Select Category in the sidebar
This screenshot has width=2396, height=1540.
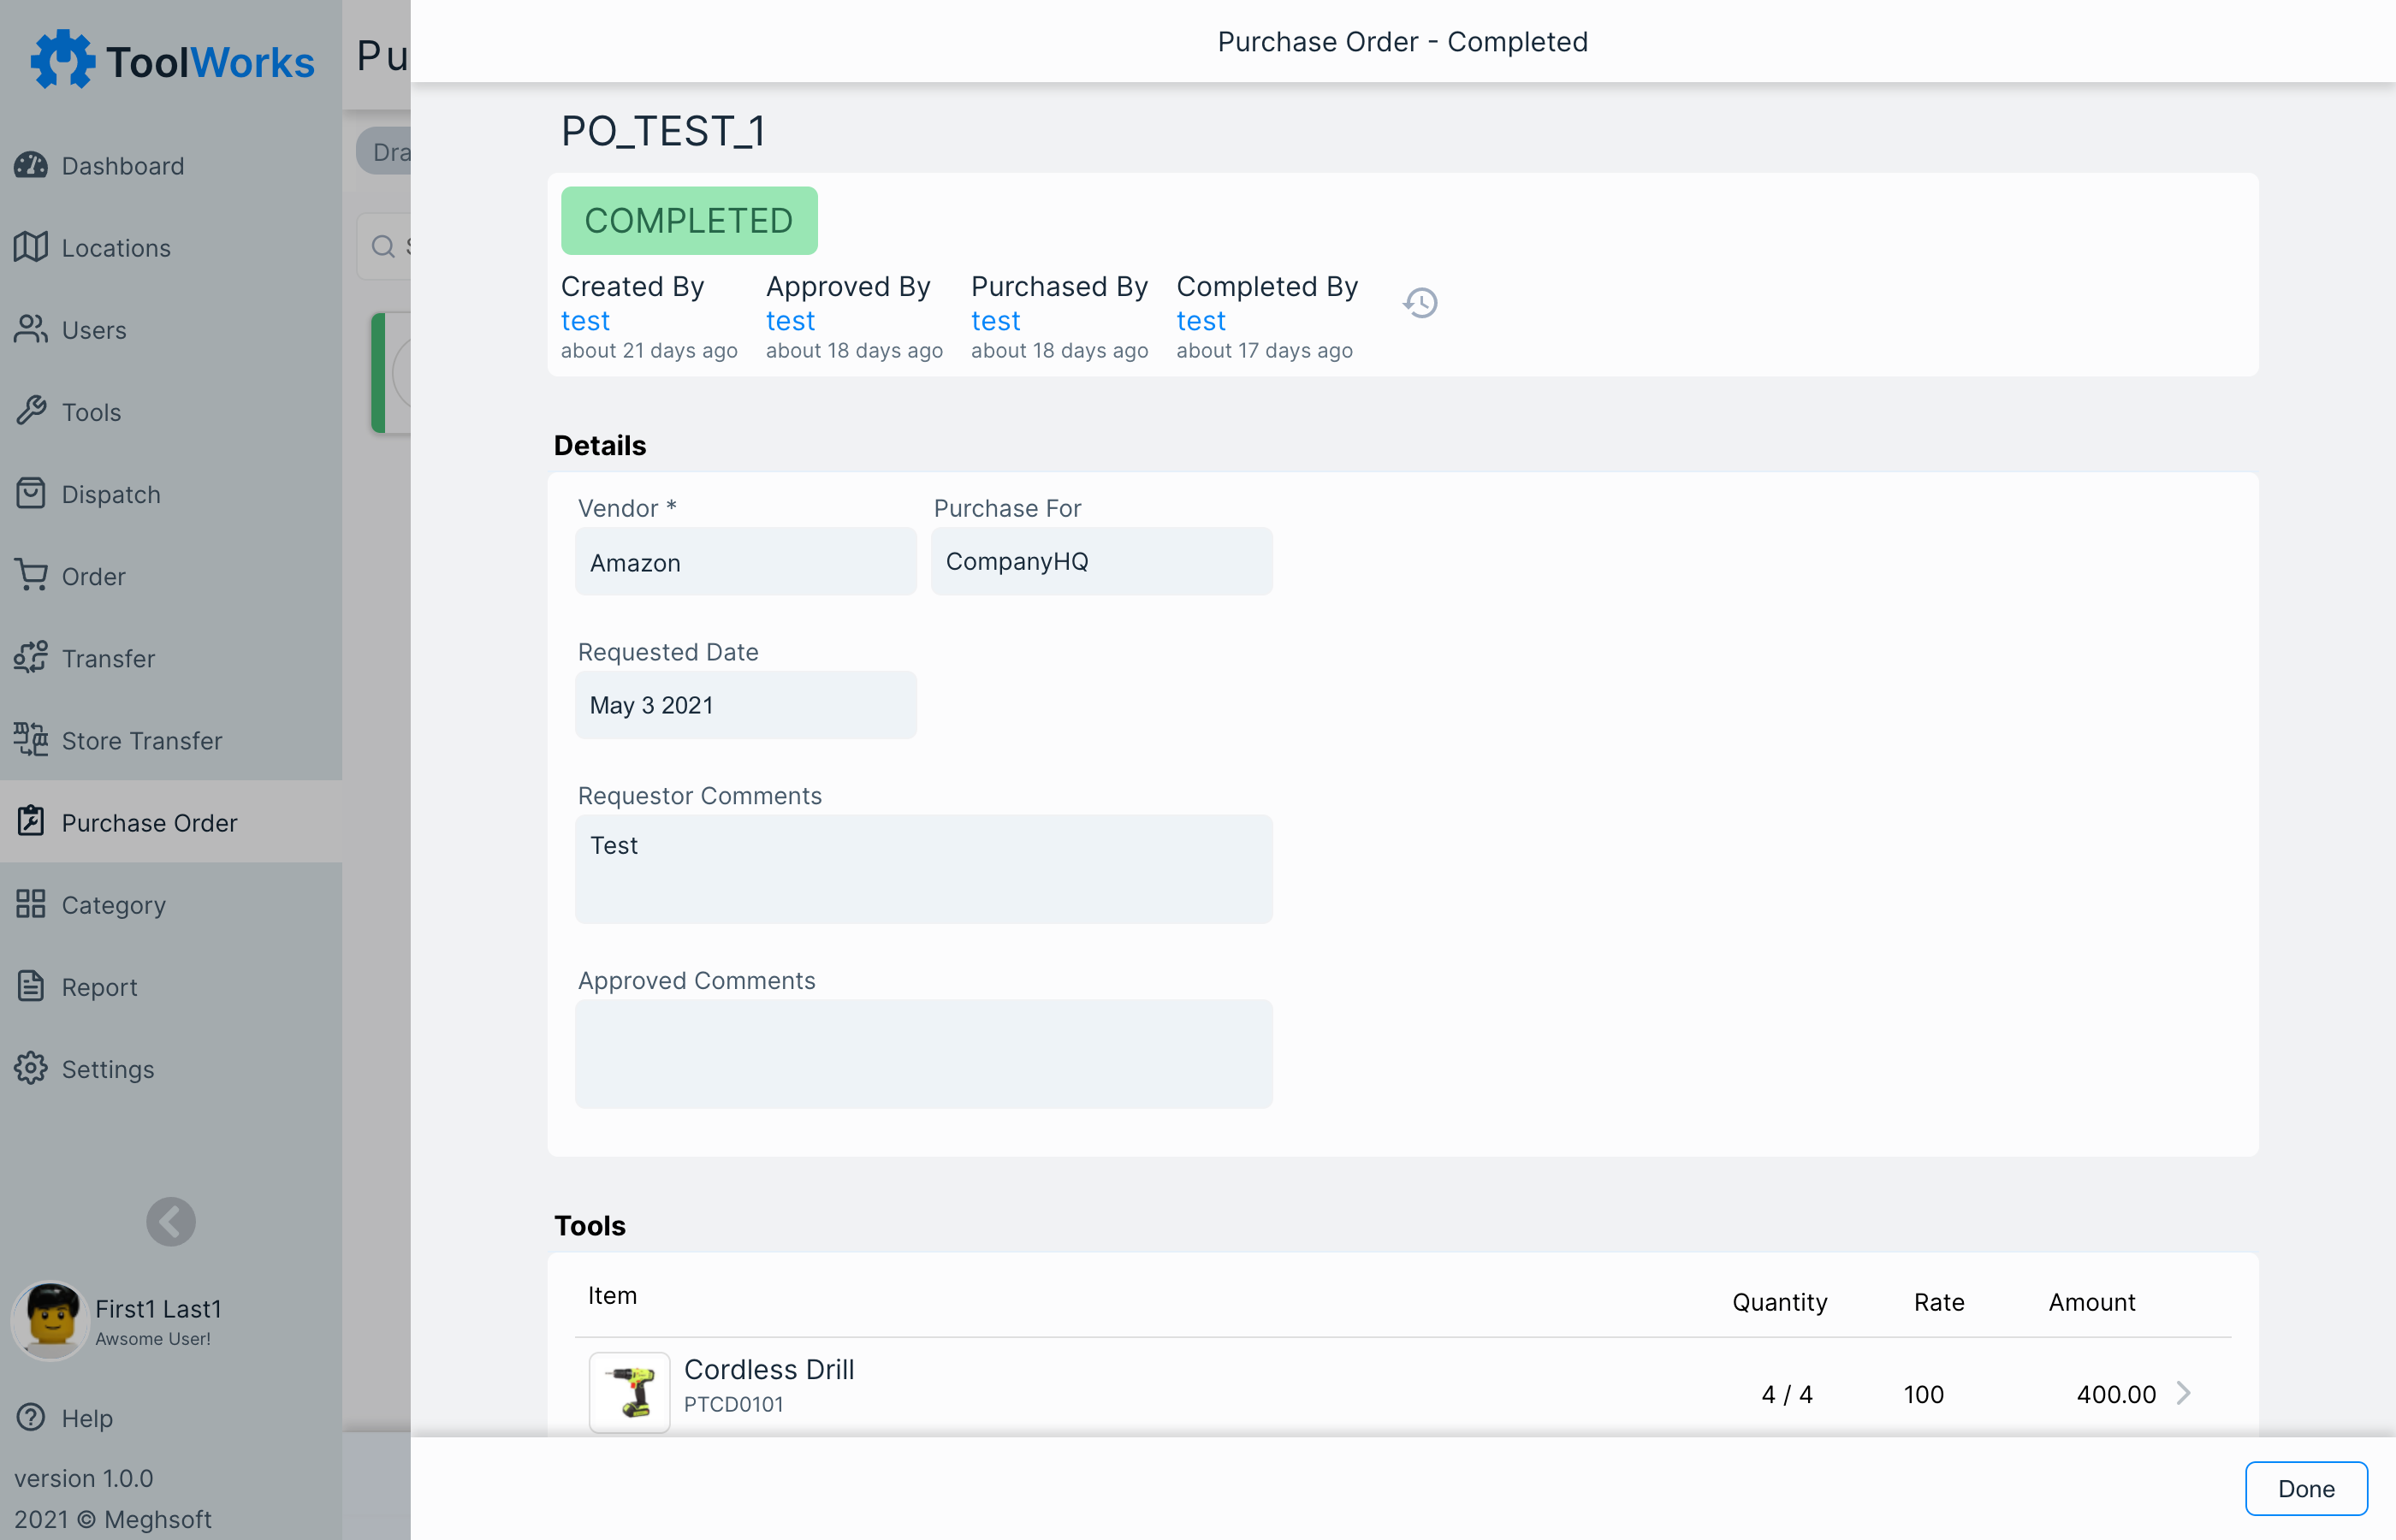[x=113, y=904]
